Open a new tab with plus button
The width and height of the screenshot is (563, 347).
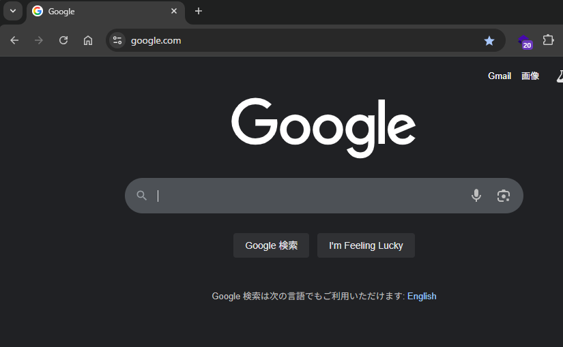[x=198, y=11]
